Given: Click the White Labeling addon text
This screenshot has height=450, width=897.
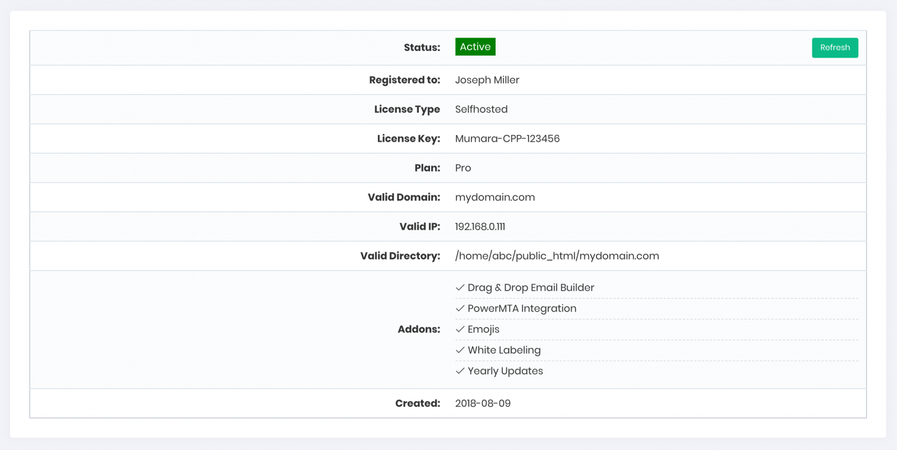Looking at the screenshot, I should (503, 350).
